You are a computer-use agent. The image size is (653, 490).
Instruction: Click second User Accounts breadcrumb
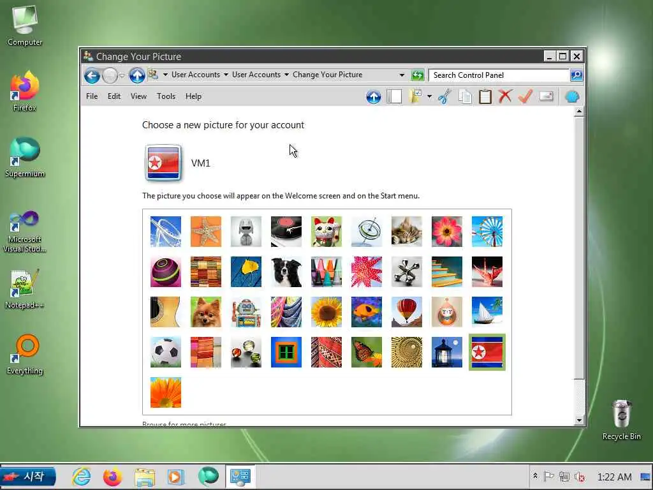256,75
